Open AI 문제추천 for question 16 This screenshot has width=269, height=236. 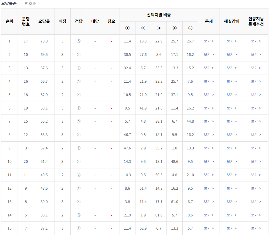tap(256, 81)
